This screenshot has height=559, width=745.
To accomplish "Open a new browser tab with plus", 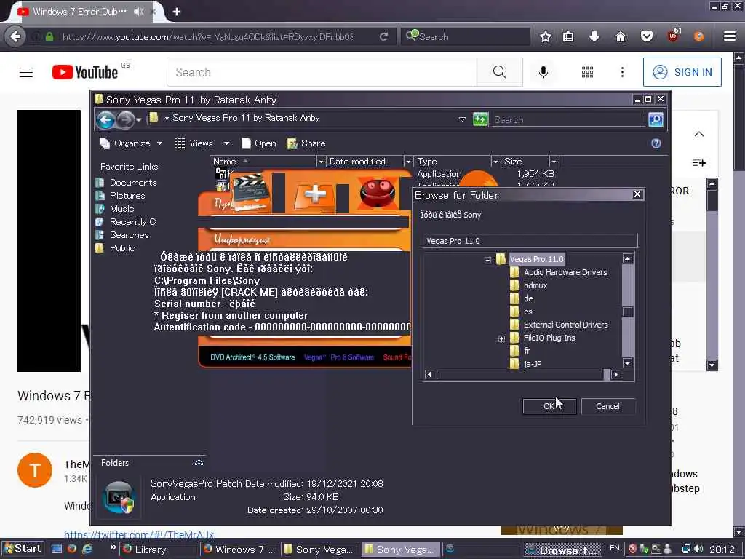I will (x=177, y=12).
